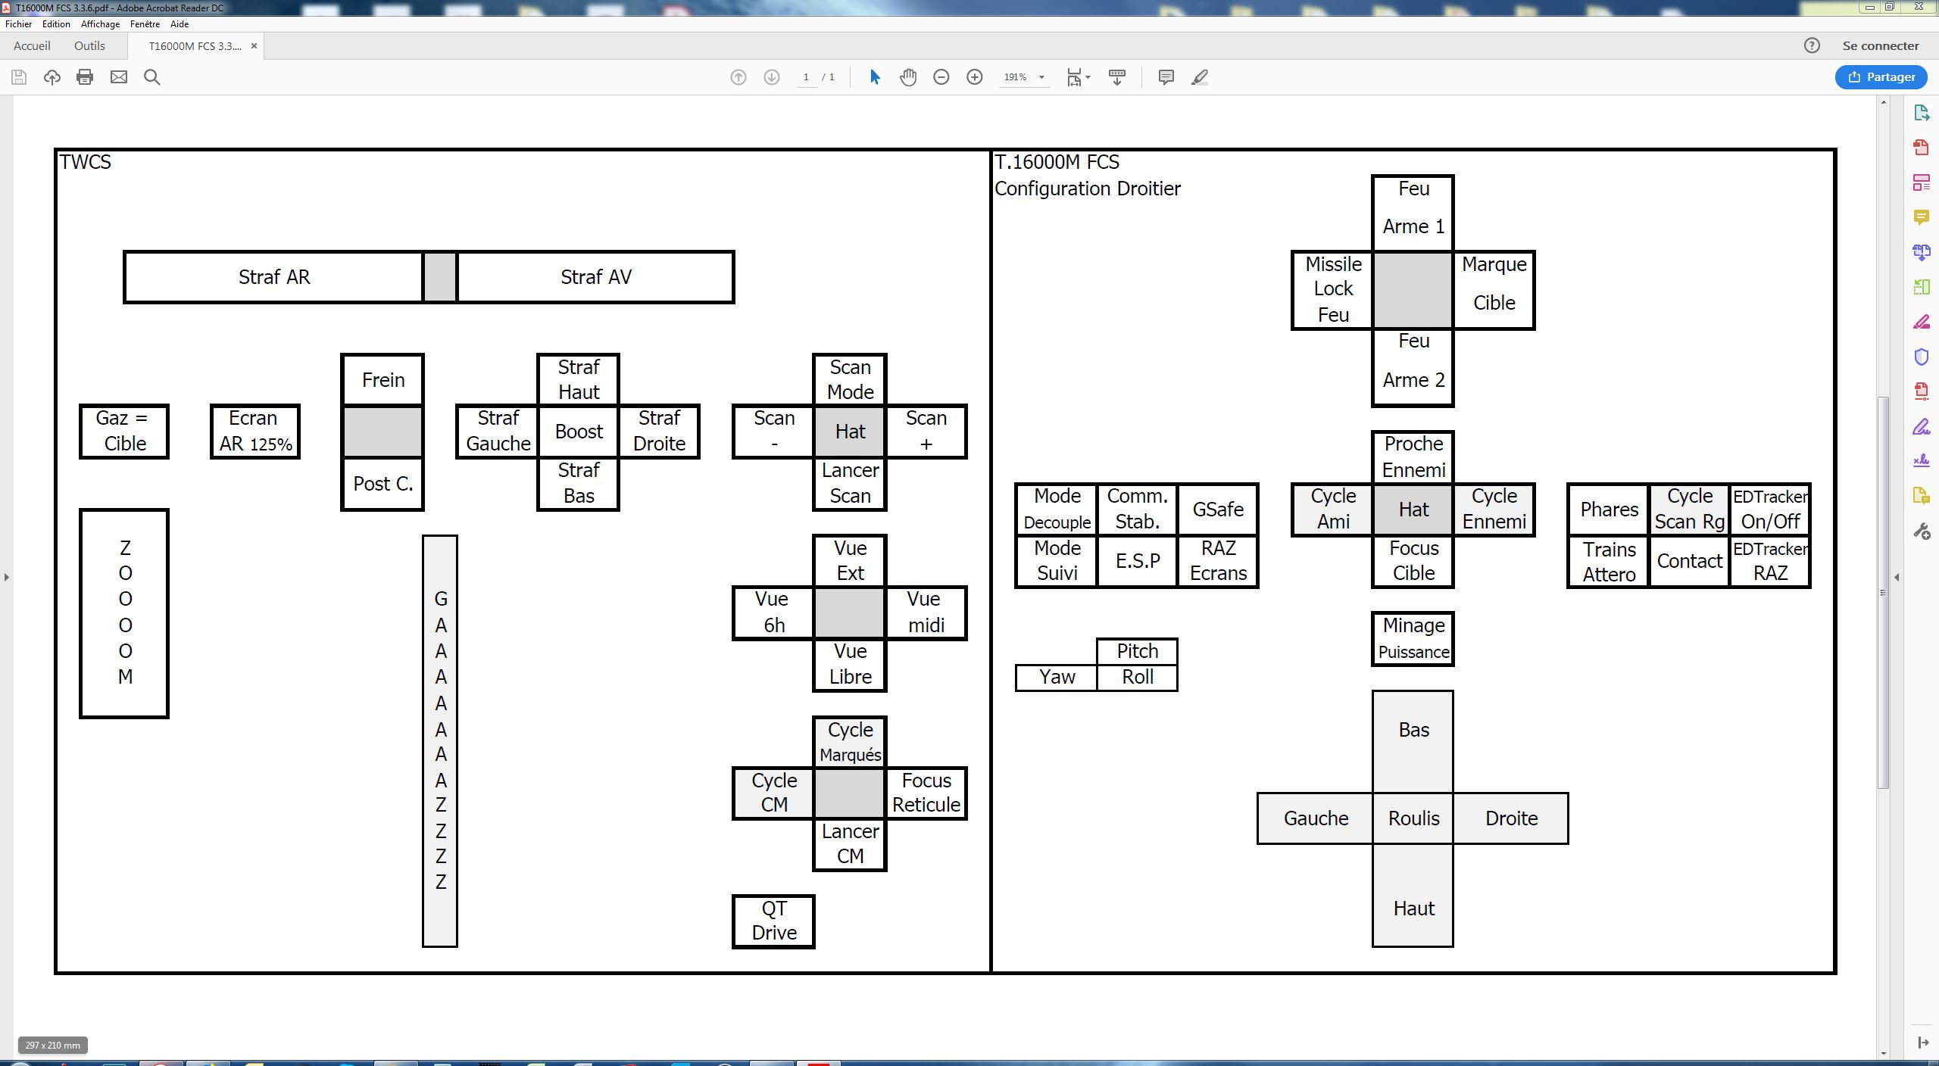Expand the fit page dropdown arrow
The width and height of the screenshot is (1939, 1066).
[x=1088, y=77]
